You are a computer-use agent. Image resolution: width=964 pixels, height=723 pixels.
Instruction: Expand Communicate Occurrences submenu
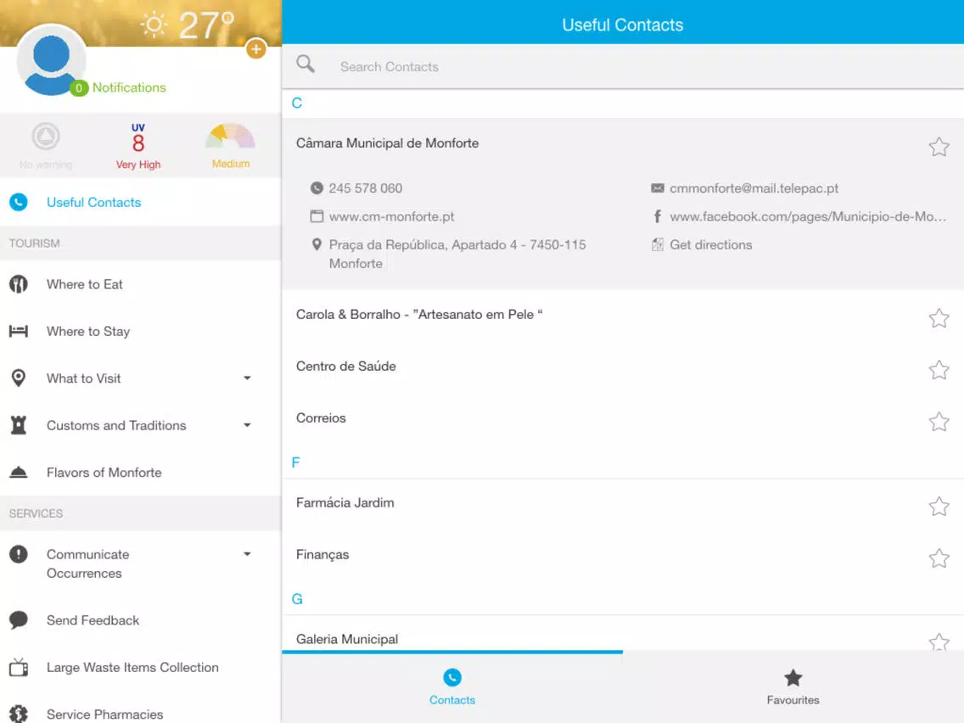pyautogui.click(x=247, y=554)
